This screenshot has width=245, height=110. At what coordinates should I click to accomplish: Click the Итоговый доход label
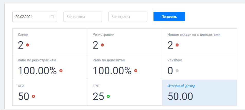(181, 86)
